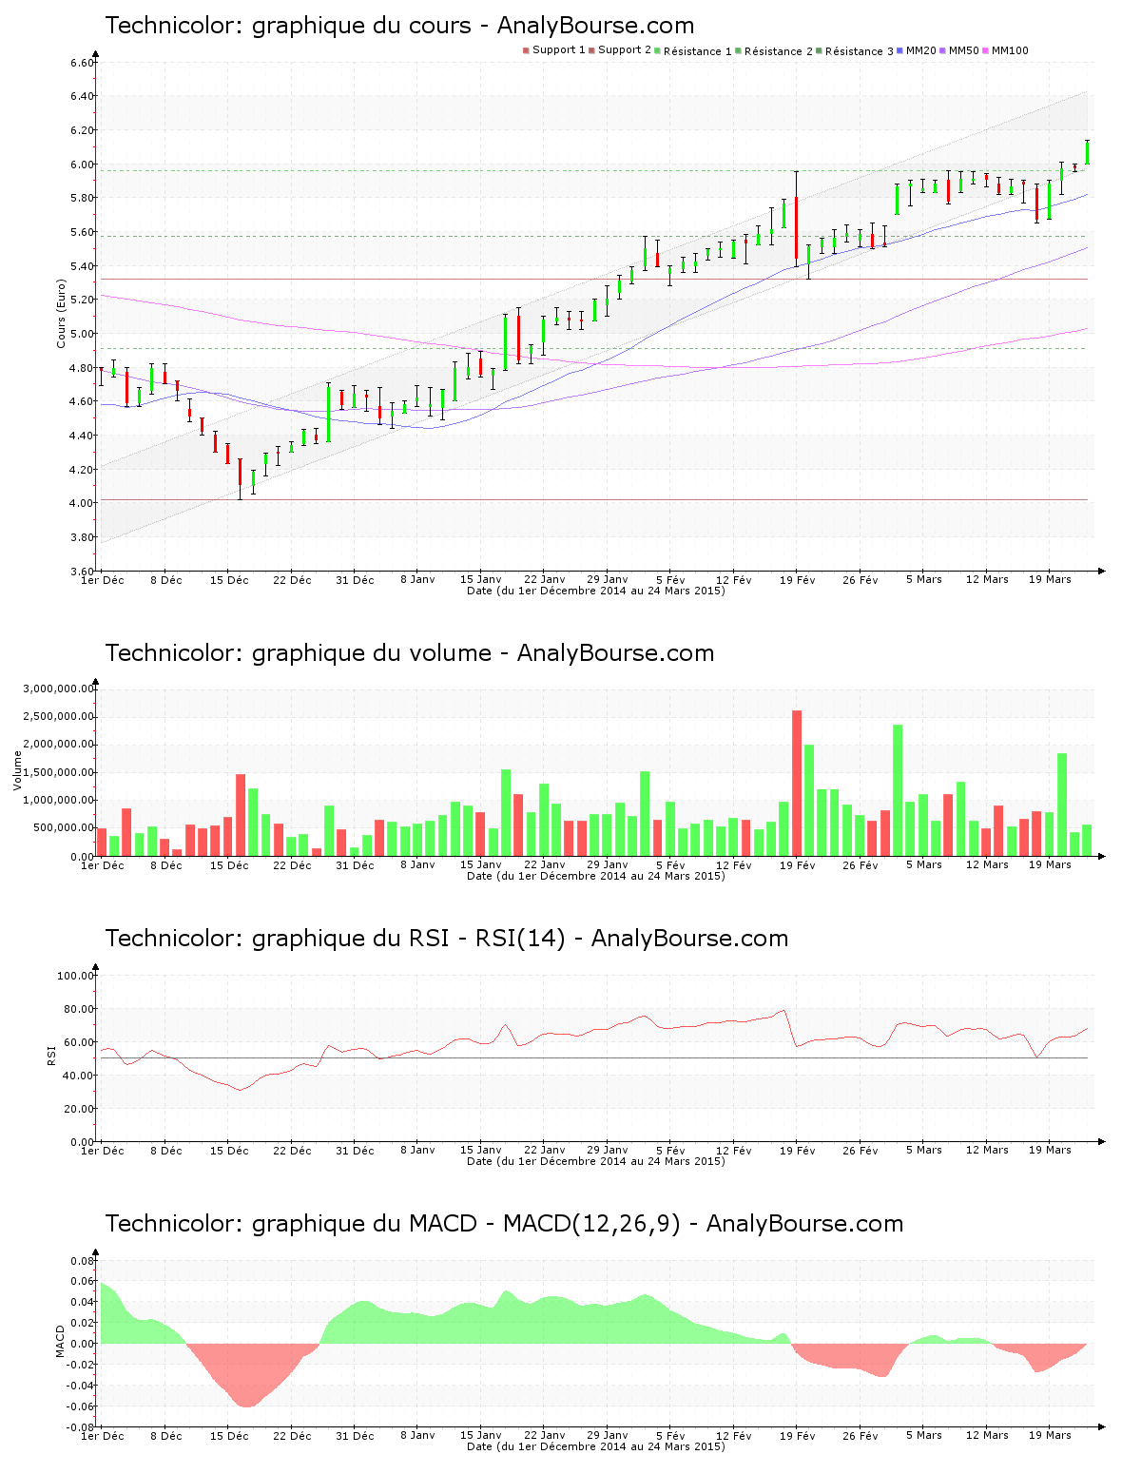This screenshot has width=1141, height=1474.
Task: Toggle the MM100 moving average legend item
Action: click(x=1009, y=50)
